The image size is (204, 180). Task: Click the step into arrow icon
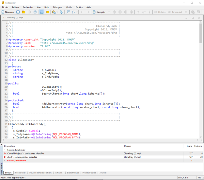138,12
